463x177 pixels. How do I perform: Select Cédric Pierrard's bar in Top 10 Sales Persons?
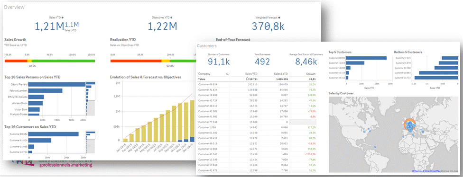click(57, 84)
